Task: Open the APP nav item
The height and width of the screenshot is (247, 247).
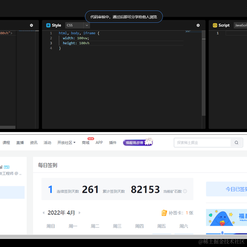Action: tap(99, 142)
